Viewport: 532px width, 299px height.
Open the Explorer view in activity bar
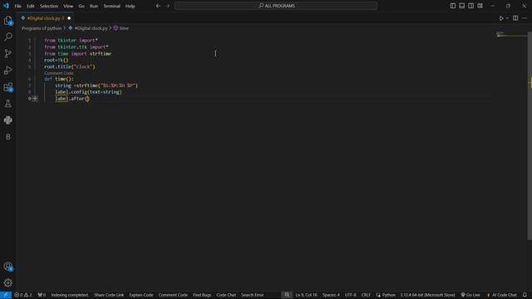[8, 21]
